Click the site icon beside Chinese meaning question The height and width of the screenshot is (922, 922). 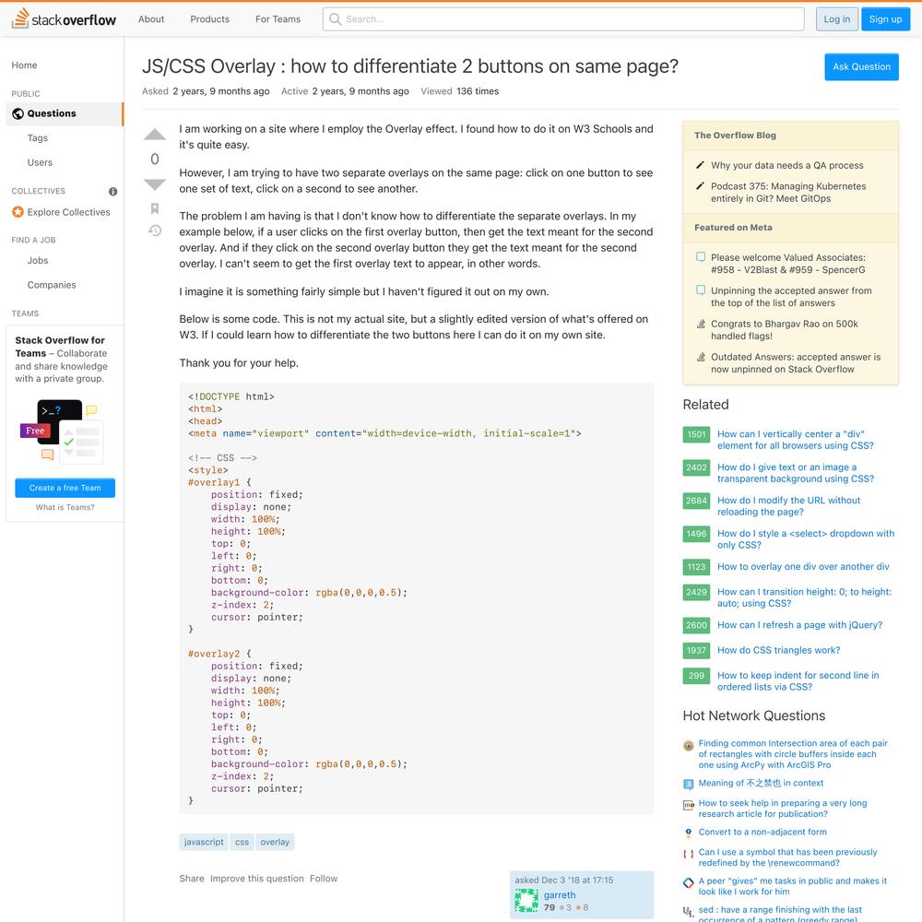tap(689, 784)
